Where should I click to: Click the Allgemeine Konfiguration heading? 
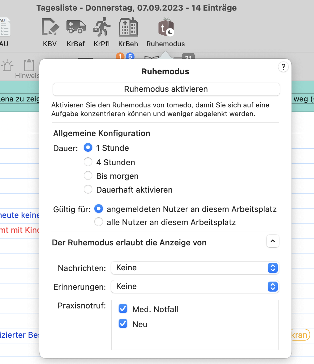(x=102, y=134)
